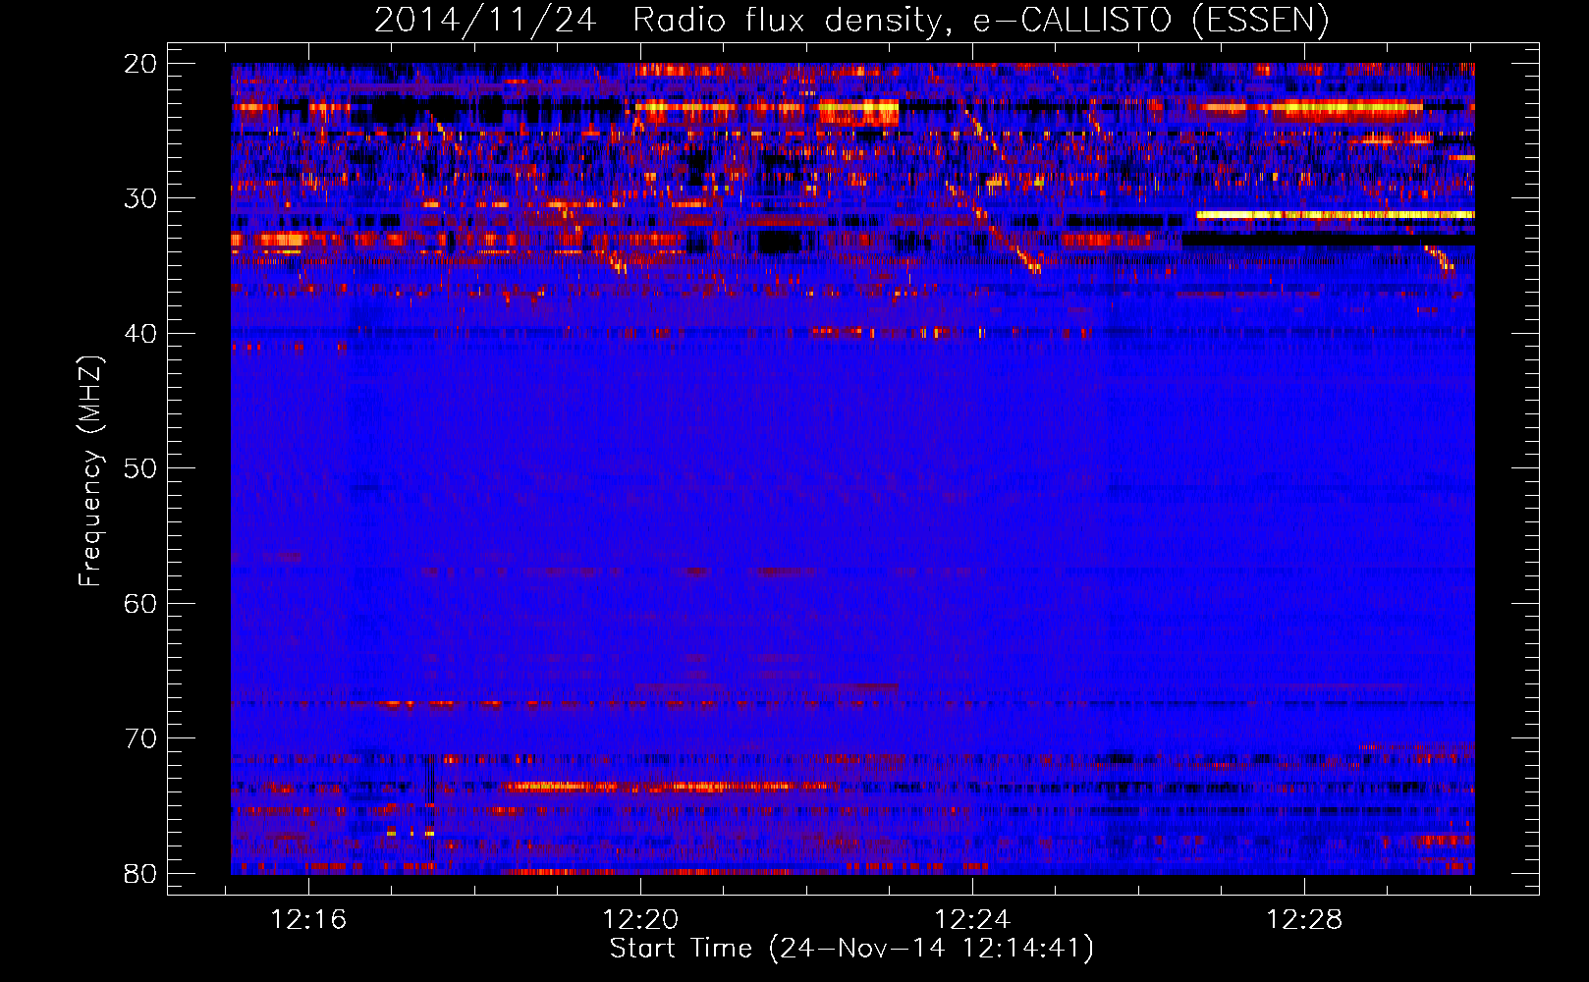
Task: Click the 12:20 time tick label
Action: 640,920
